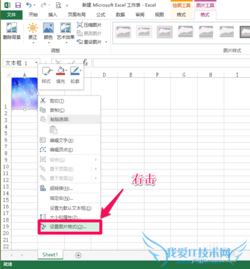Viewport: 250px width, 269px height.
Task: Choose 剪切(T) from context menu
Action: click(69, 101)
